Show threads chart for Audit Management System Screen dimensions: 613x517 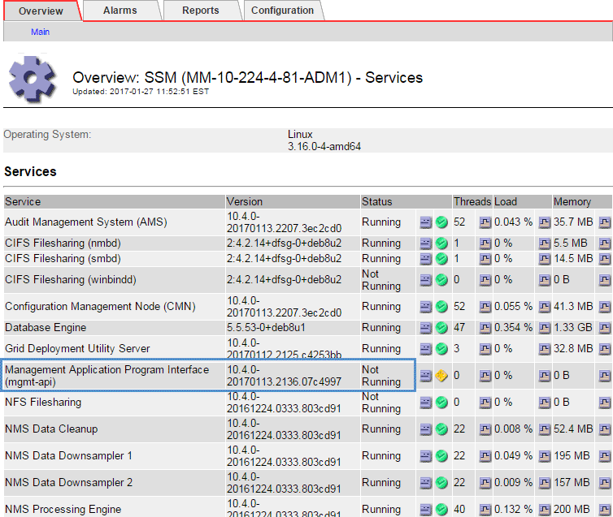point(485,222)
